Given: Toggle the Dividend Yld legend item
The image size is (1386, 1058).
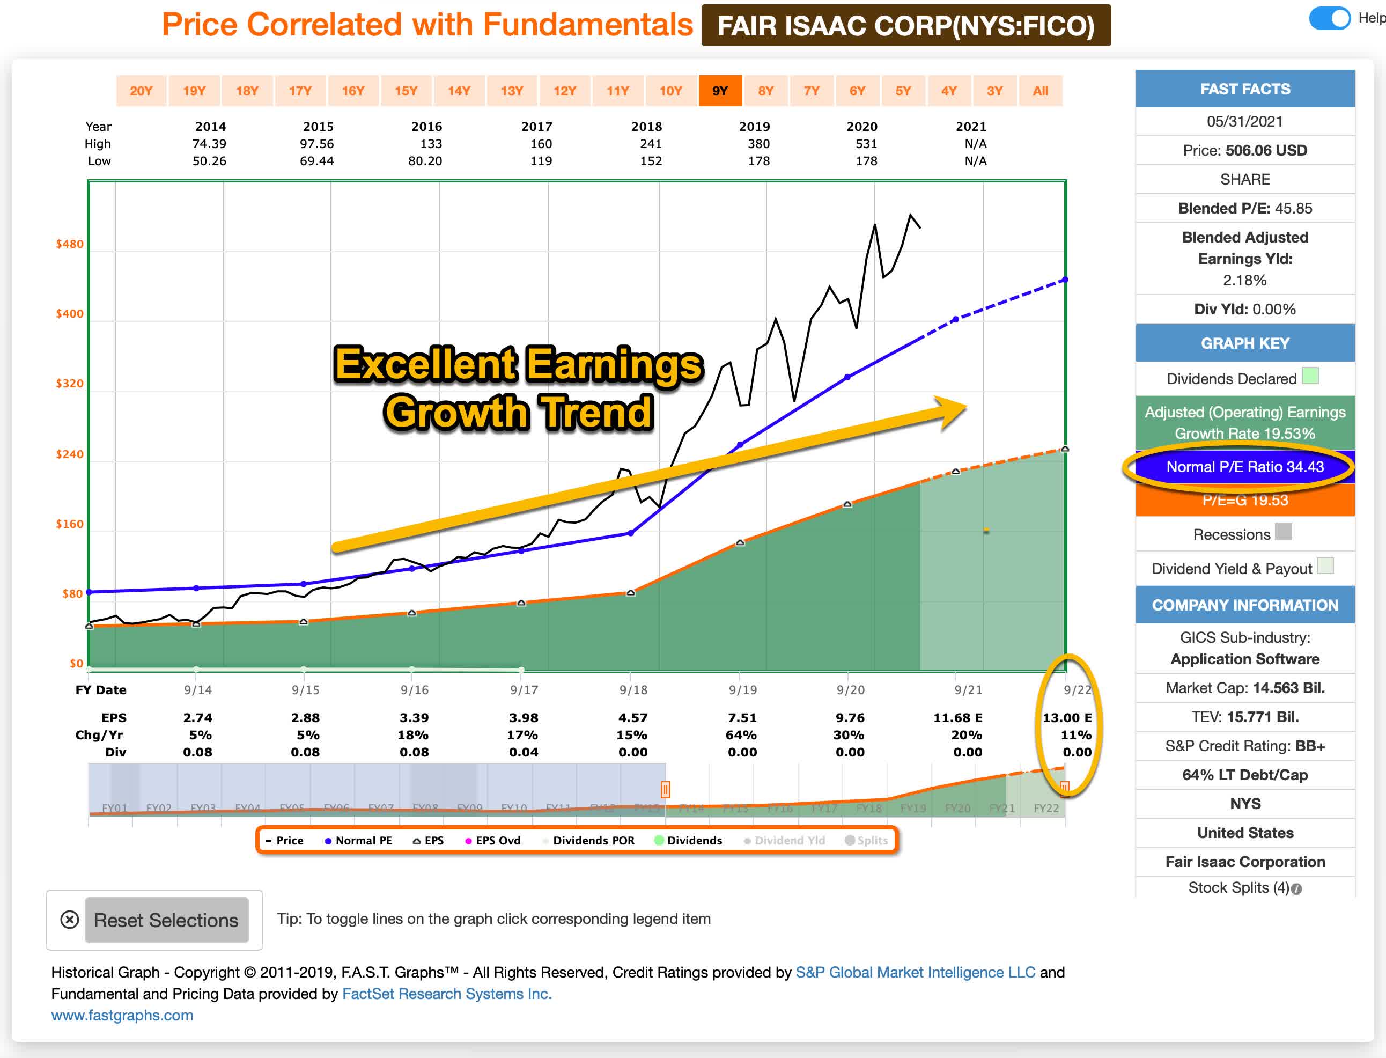Looking at the screenshot, I should pos(784,840).
